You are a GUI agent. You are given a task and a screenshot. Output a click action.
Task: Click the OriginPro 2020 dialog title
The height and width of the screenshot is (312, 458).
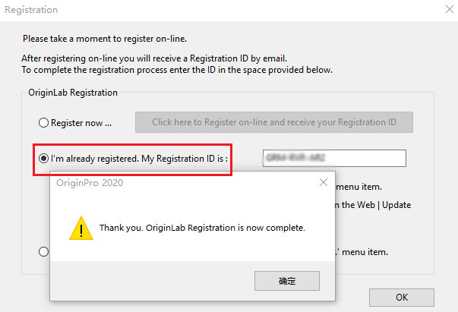coord(90,183)
